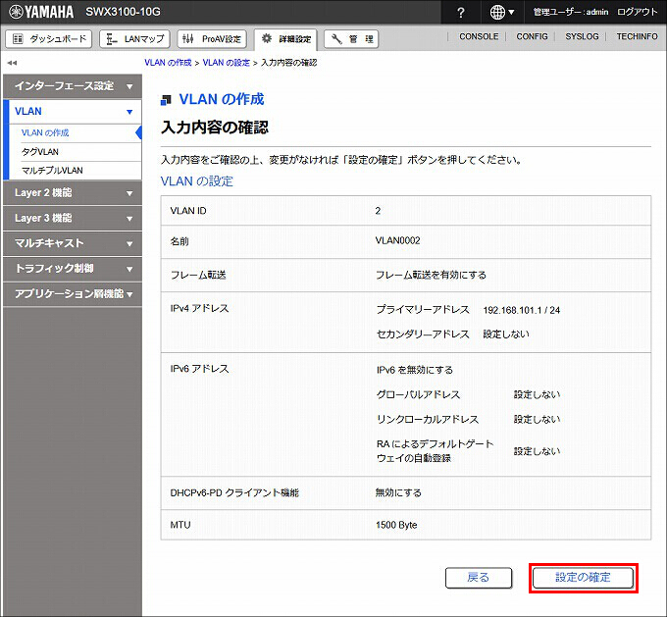This screenshot has width=667, height=617.
Task: Click the VLAN ID value 2
Action: point(378,211)
